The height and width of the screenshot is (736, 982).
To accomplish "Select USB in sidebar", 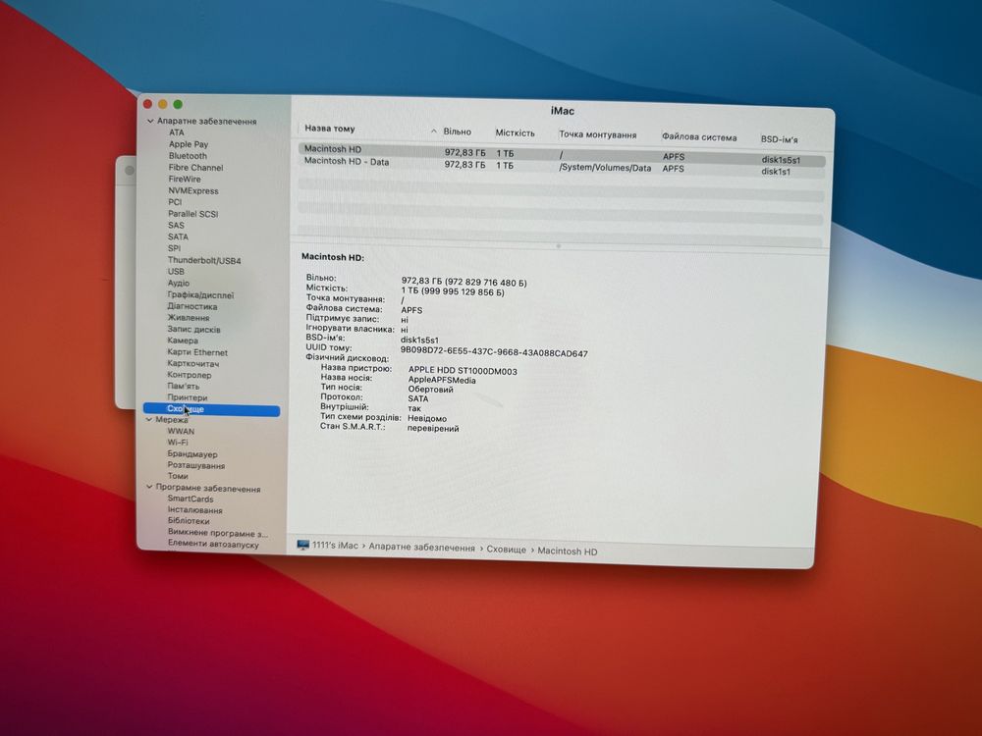I will pos(176,272).
